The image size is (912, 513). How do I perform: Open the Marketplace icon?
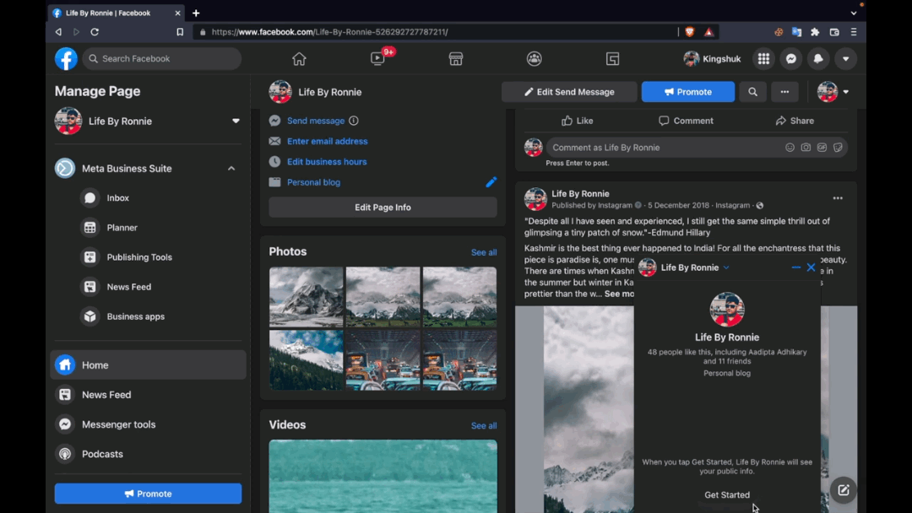[x=456, y=59]
